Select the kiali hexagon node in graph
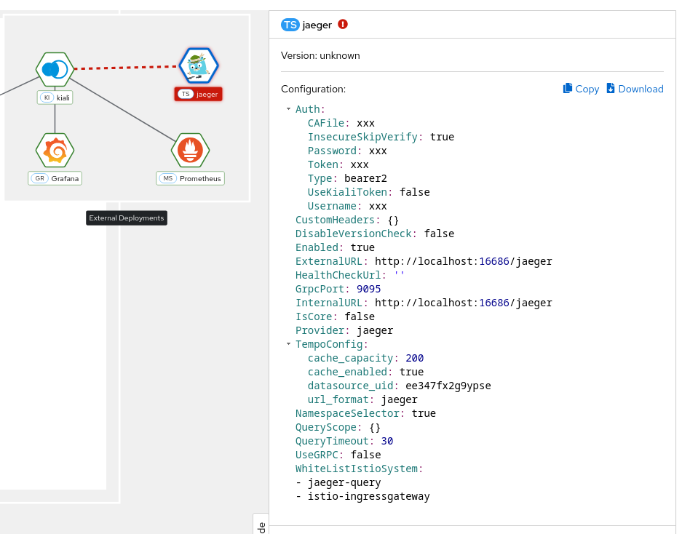The image size is (682, 534). (55, 70)
